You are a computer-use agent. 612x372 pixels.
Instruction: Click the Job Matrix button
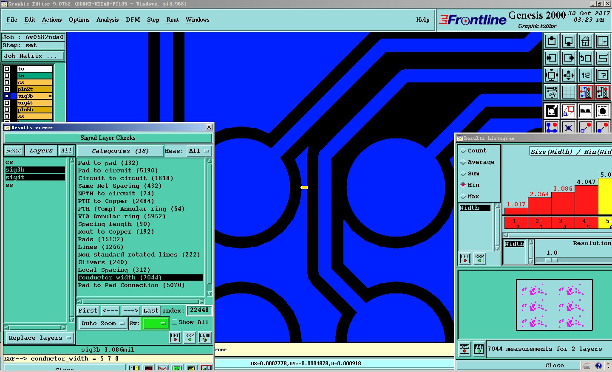coord(34,56)
